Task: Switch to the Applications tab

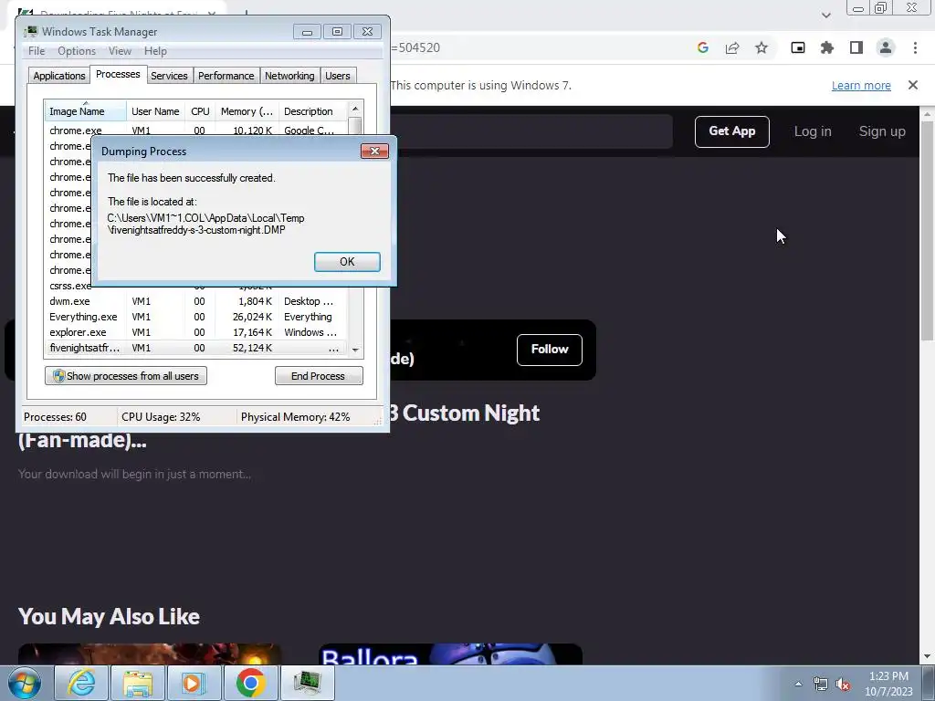Action: [59, 76]
